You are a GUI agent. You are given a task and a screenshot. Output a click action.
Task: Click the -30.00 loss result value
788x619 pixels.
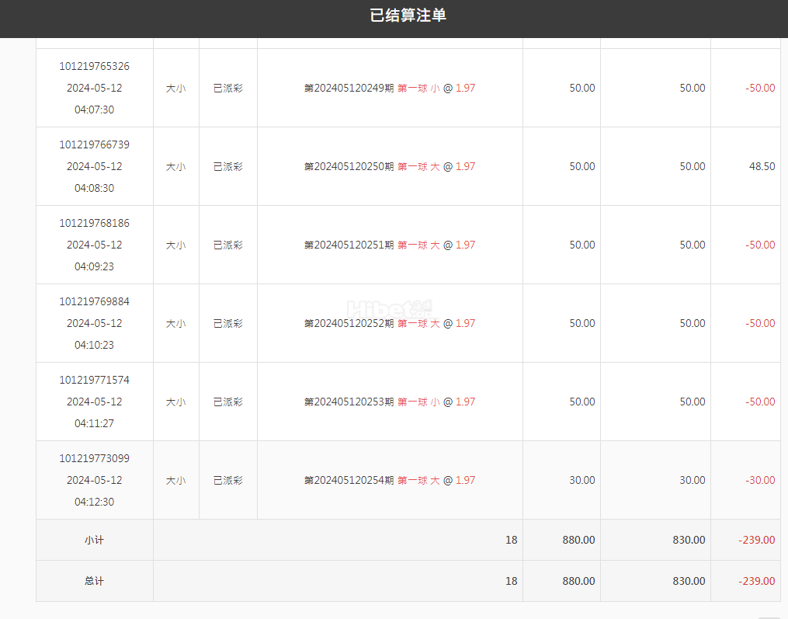(760, 480)
